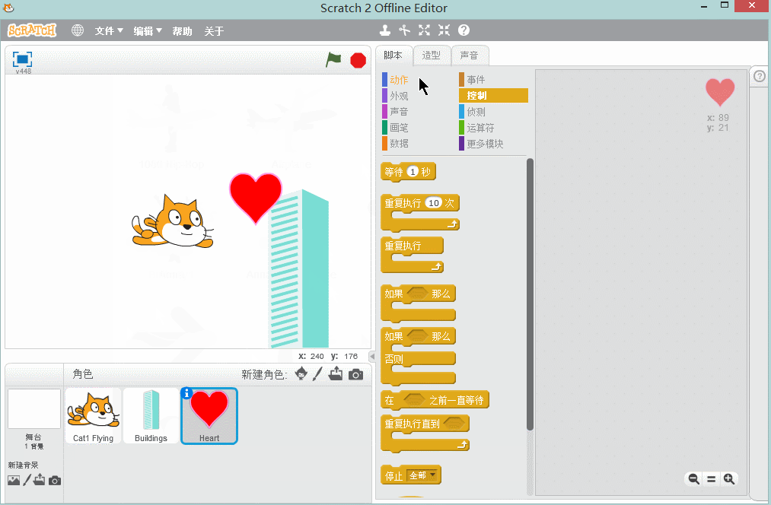Screen dimensions: 771x505
Task: Click the green flag to run
Action: (x=333, y=60)
